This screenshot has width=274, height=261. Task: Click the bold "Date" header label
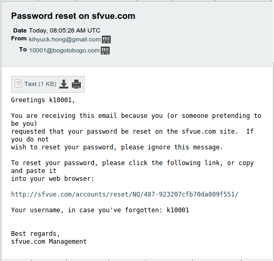(20, 30)
